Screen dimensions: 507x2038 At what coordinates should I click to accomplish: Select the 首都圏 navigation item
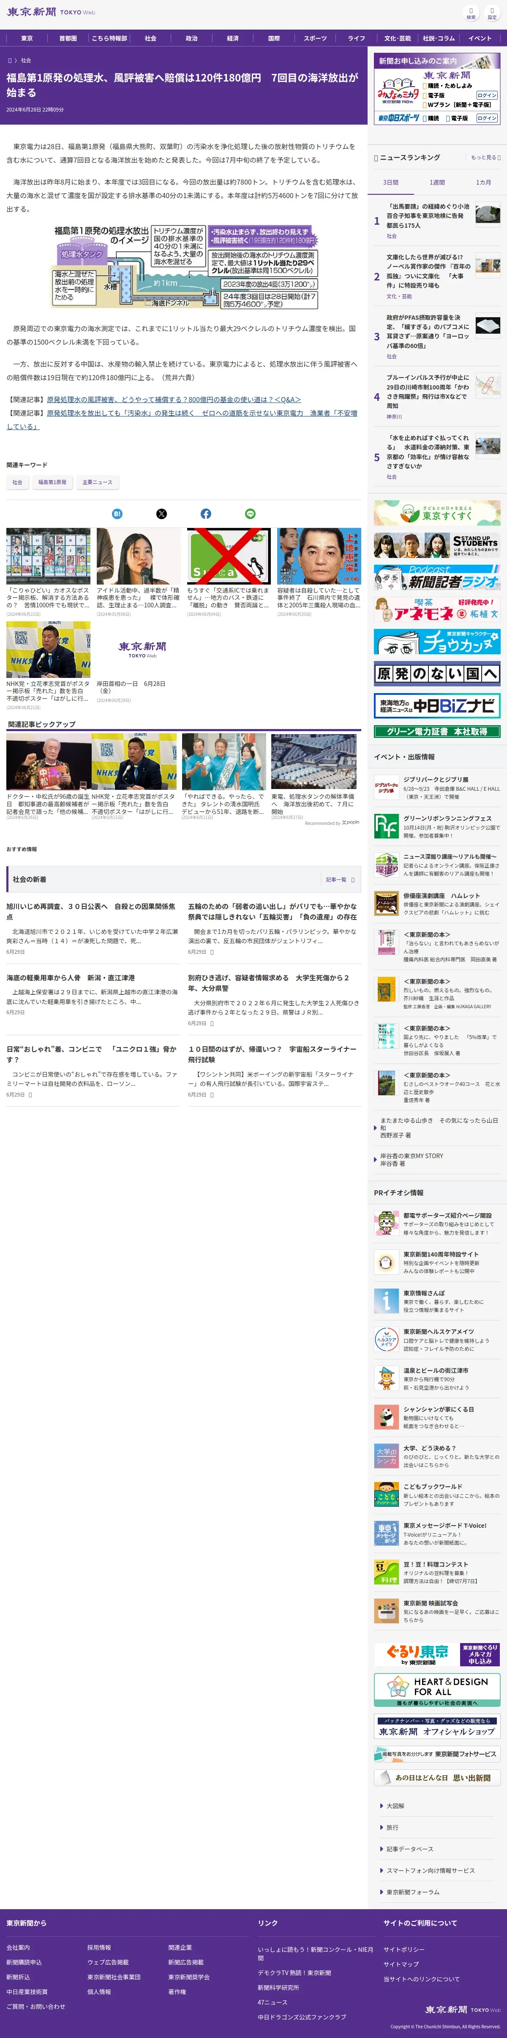tap(68, 38)
